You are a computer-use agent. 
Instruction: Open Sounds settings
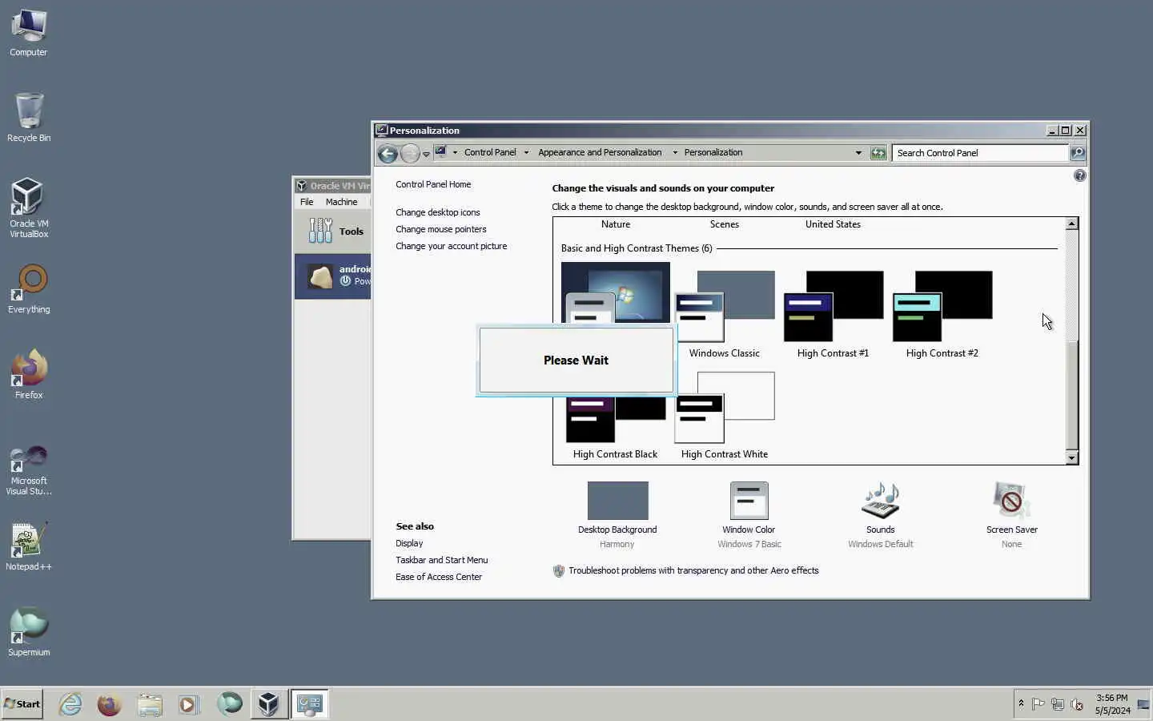point(880,514)
